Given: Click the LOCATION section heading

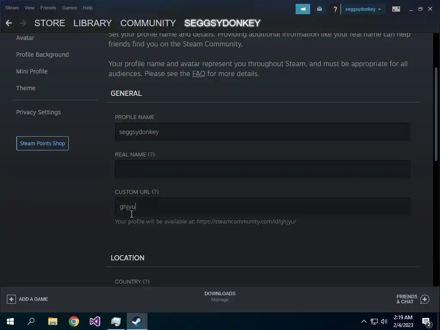Looking at the screenshot, I should [127, 258].
